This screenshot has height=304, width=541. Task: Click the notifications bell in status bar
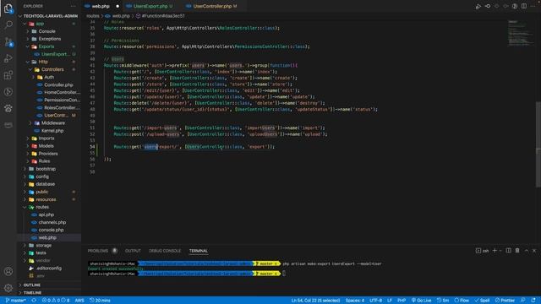click(x=533, y=301)
